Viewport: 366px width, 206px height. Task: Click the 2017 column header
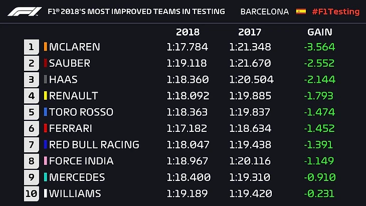(250, 32)
